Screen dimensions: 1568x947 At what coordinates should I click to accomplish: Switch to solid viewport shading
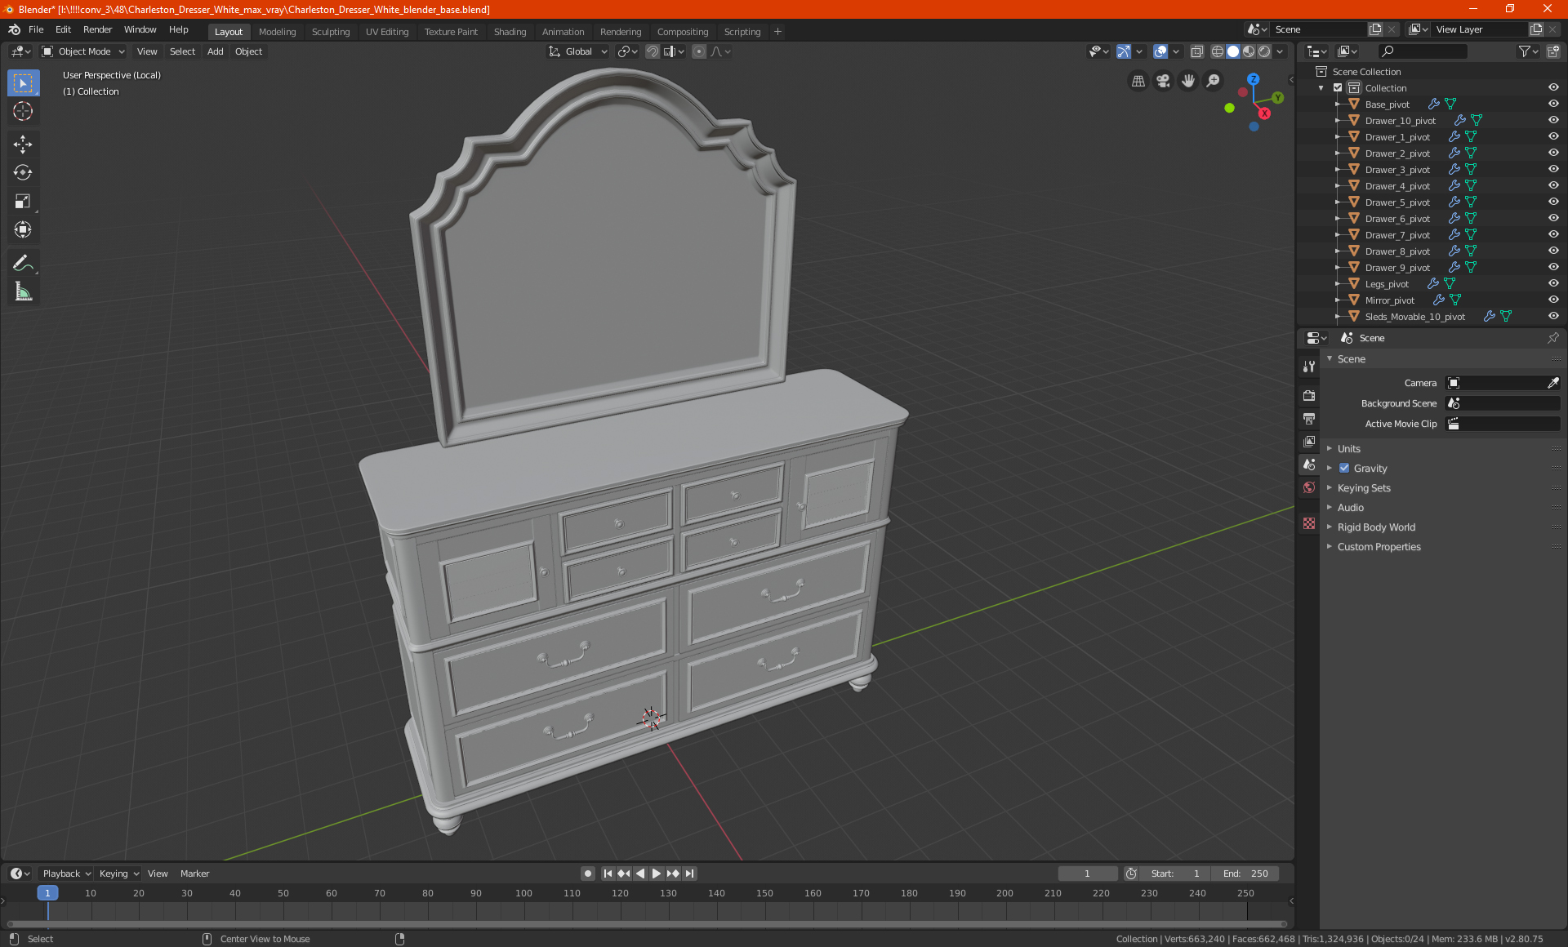[x=1233, y=51]
